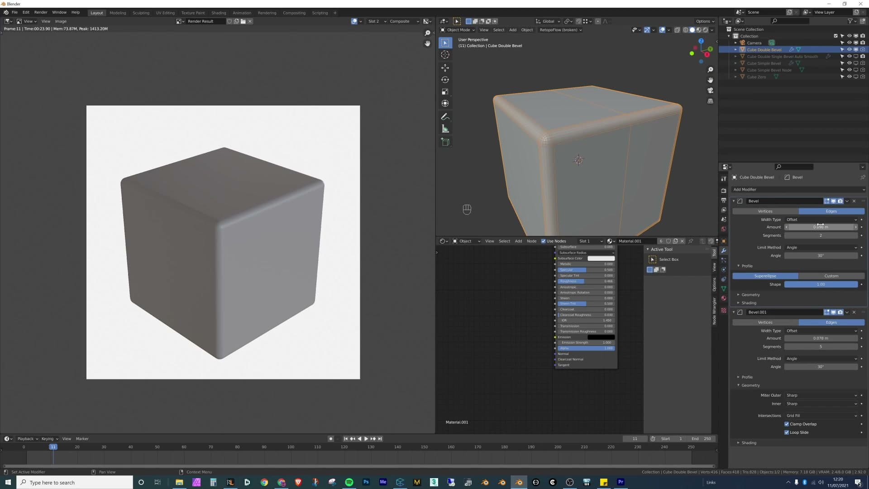Click the Bevel Shape slider

(821, 284)
